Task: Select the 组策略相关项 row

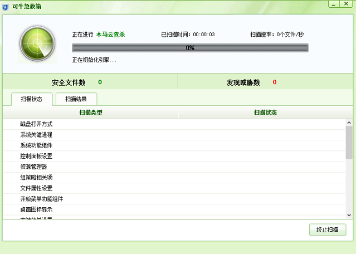Action: pyautogui.click(x=174, y=178)
